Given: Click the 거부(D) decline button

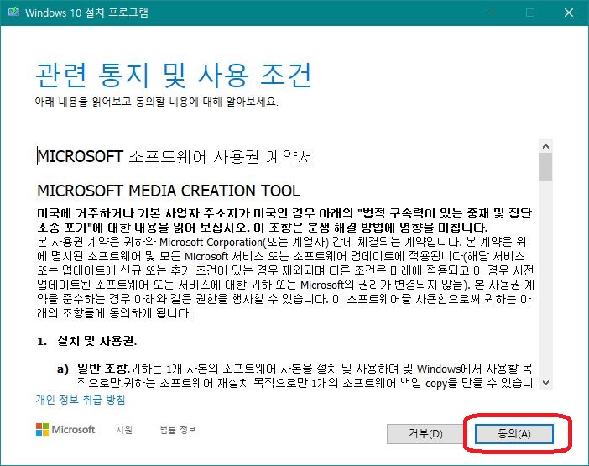Looking at the screenshot, I should click(425, 434).
